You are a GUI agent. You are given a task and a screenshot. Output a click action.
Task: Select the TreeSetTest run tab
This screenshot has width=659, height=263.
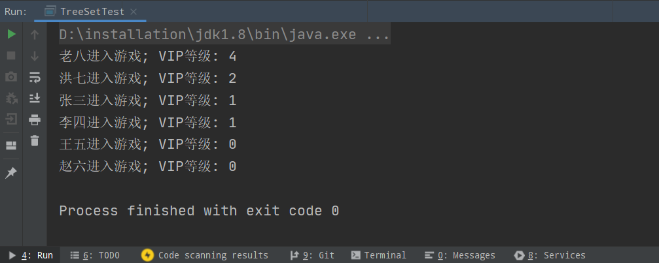pos(90,12)
